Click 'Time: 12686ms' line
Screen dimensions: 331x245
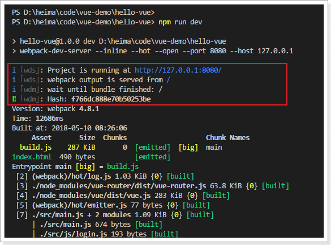37,119
